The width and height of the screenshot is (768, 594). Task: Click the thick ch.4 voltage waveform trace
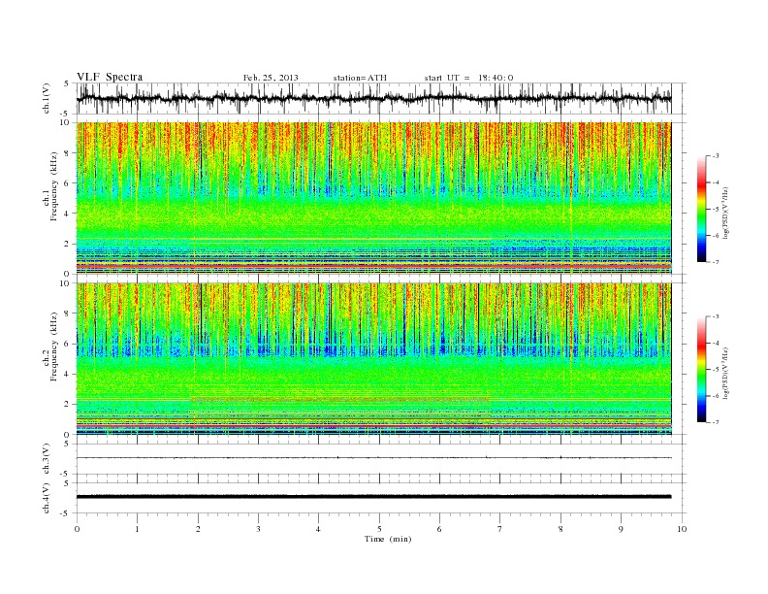[x=373, y=497]
